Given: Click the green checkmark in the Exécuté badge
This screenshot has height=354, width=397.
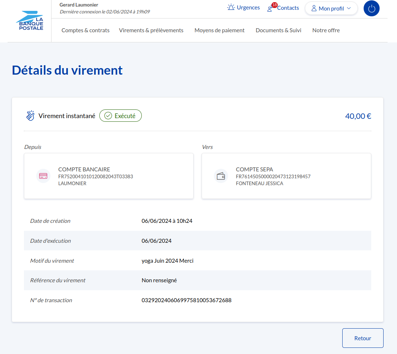Looking at the screenshot, I should (x=108, y=116).
